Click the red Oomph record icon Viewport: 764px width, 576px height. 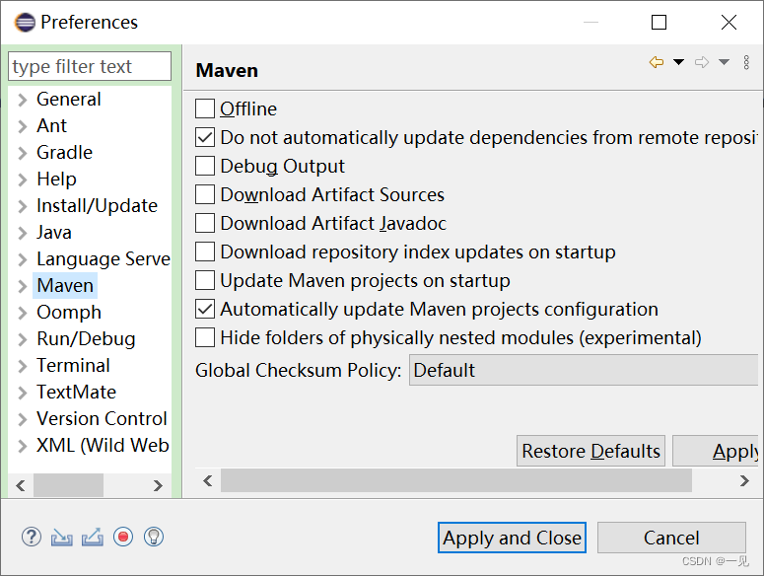(x=123, y=537)
